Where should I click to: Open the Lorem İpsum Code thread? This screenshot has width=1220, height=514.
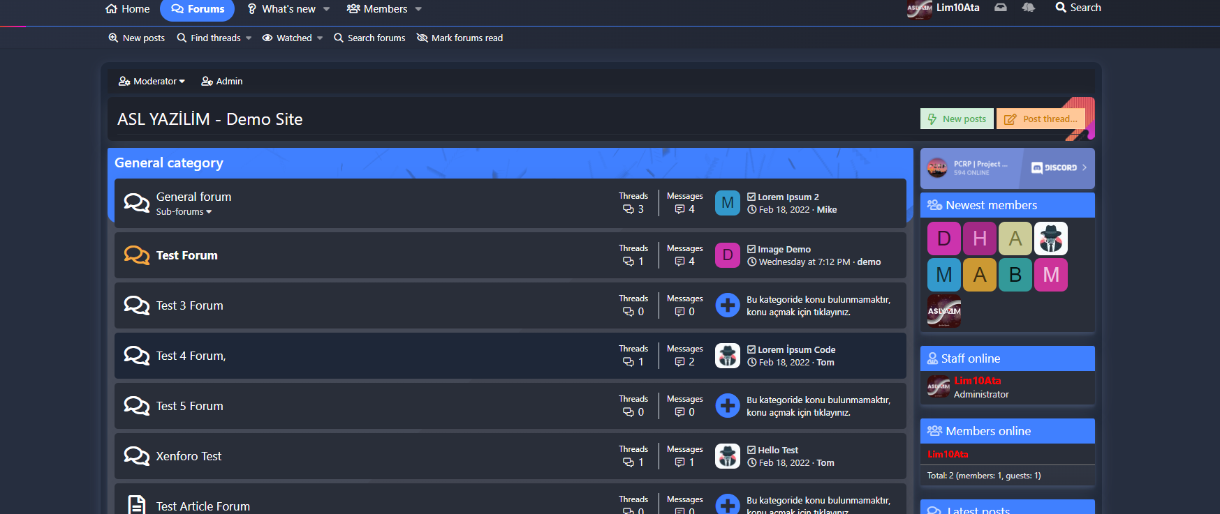797,349
